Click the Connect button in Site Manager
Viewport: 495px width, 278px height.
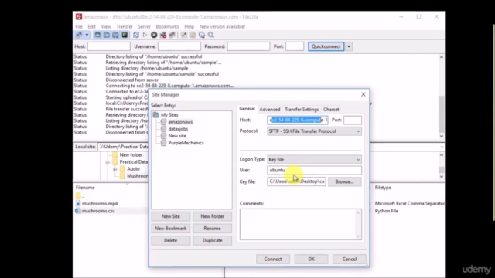273,259
